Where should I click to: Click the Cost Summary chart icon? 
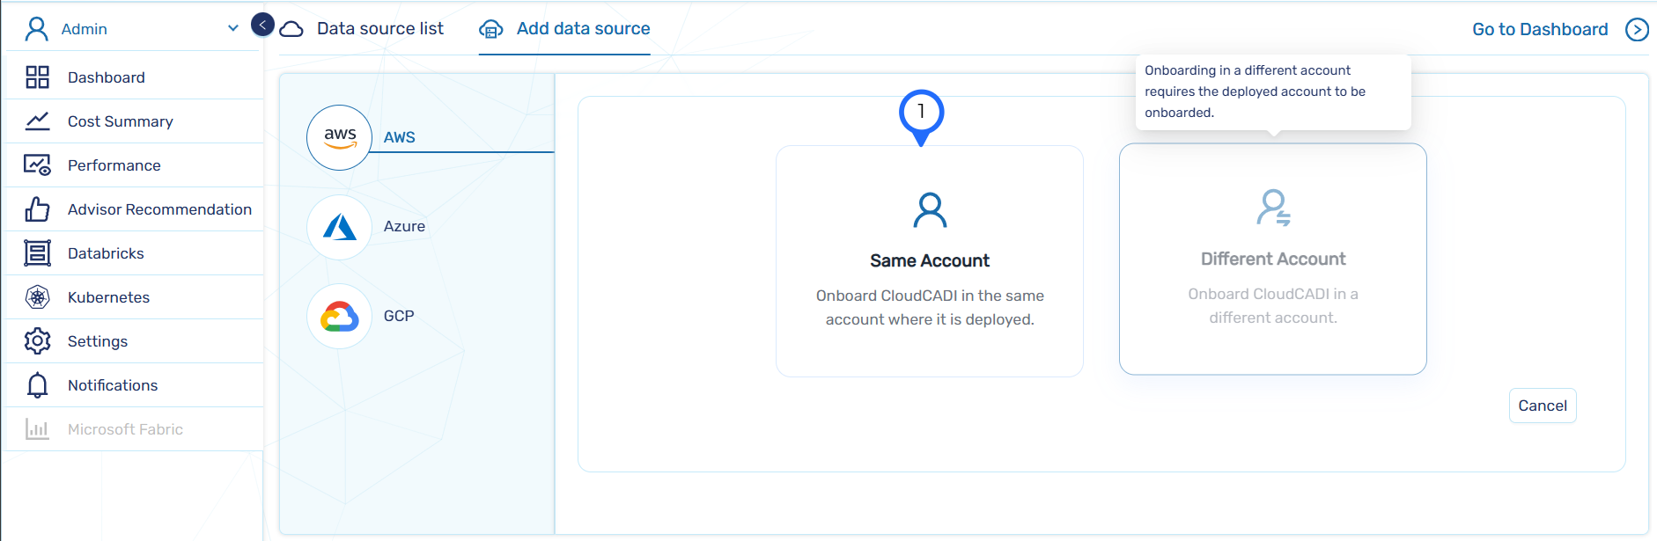[x=37, y=121]
